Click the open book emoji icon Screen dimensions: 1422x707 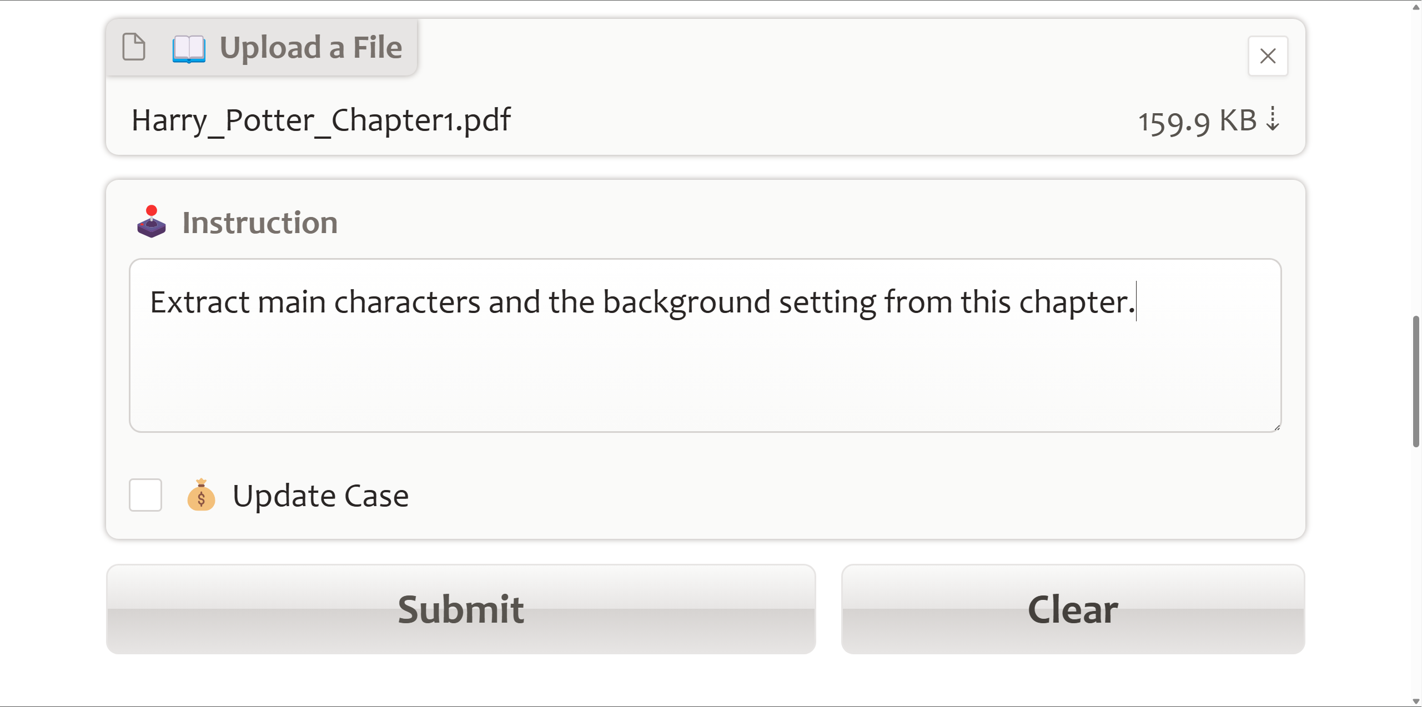[x=189, y=48]
